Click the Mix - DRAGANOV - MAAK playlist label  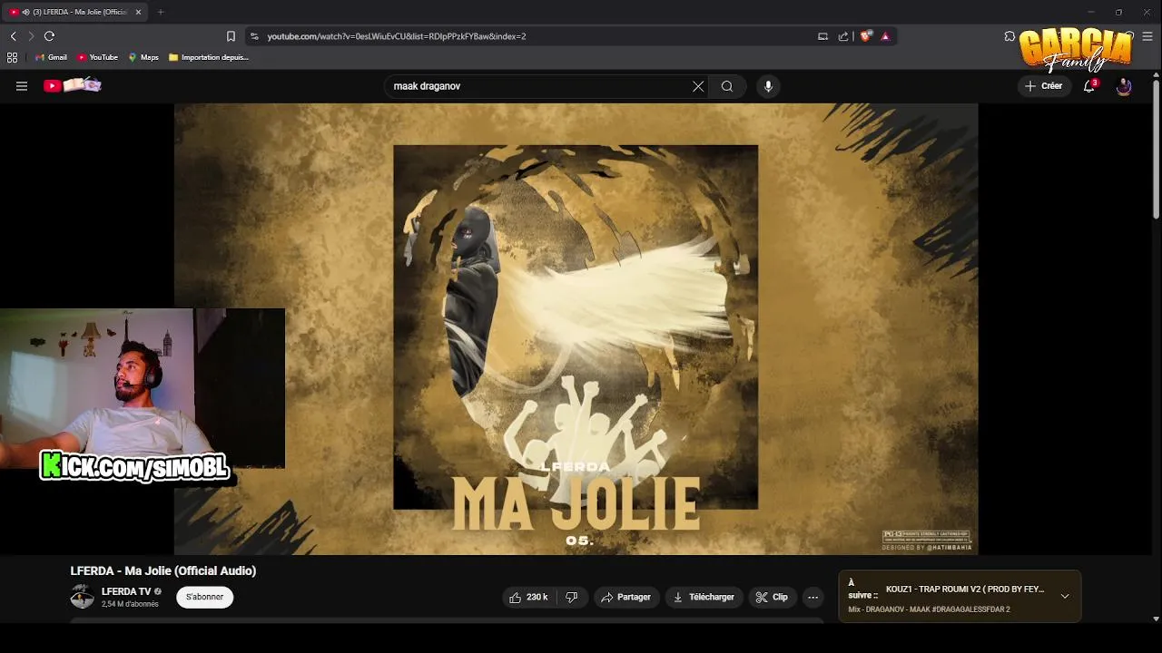coord(929,609)
